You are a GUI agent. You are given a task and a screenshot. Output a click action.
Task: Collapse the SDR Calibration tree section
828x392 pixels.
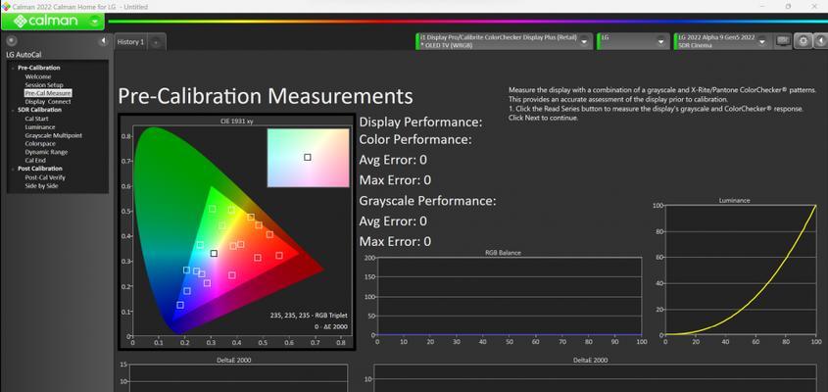coord(13,110)
